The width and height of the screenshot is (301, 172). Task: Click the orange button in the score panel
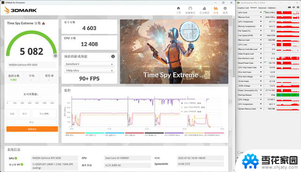click(32, 129)
